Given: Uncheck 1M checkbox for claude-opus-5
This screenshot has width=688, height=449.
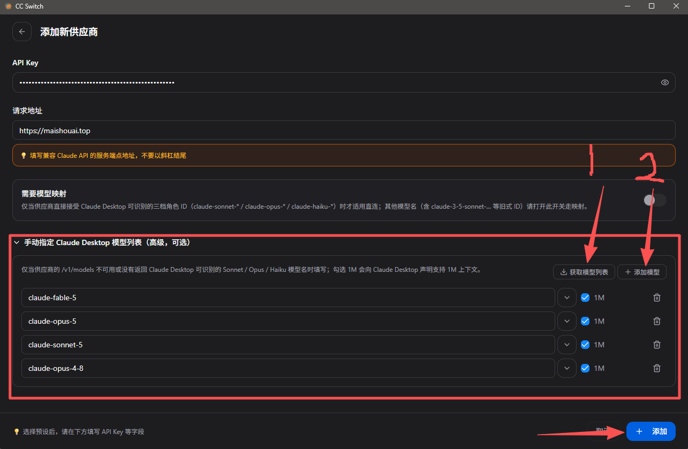Looking at the screenshot, I should coord(585,321).
